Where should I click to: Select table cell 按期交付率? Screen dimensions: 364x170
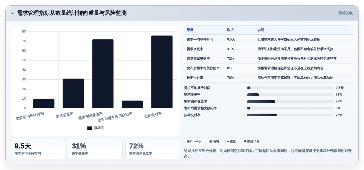(x=195, y=78)
